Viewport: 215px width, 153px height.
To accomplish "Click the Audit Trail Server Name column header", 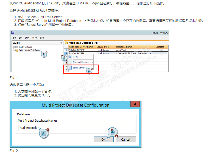I will coord(82,47).
